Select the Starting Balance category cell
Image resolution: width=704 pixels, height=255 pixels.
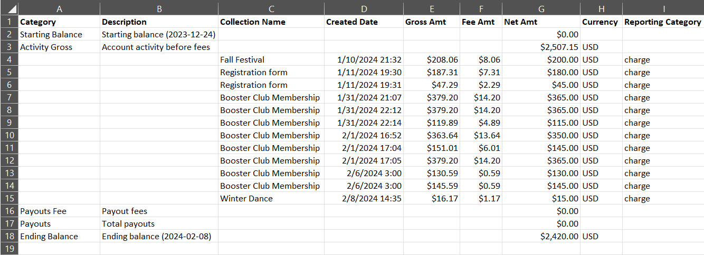point(59,35)
